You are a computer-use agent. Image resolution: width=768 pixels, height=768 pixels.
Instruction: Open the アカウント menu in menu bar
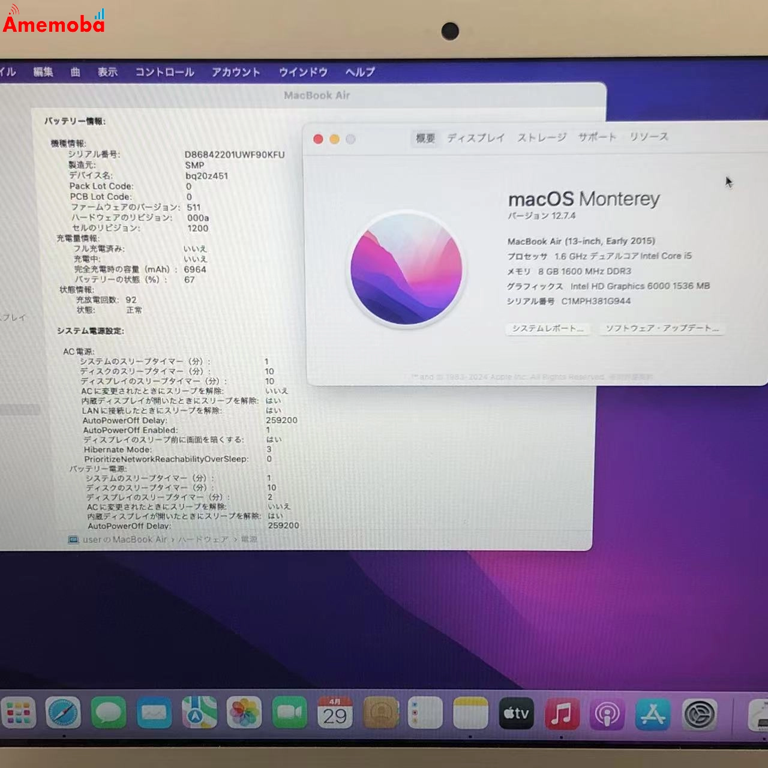click(x=236, y=72)
